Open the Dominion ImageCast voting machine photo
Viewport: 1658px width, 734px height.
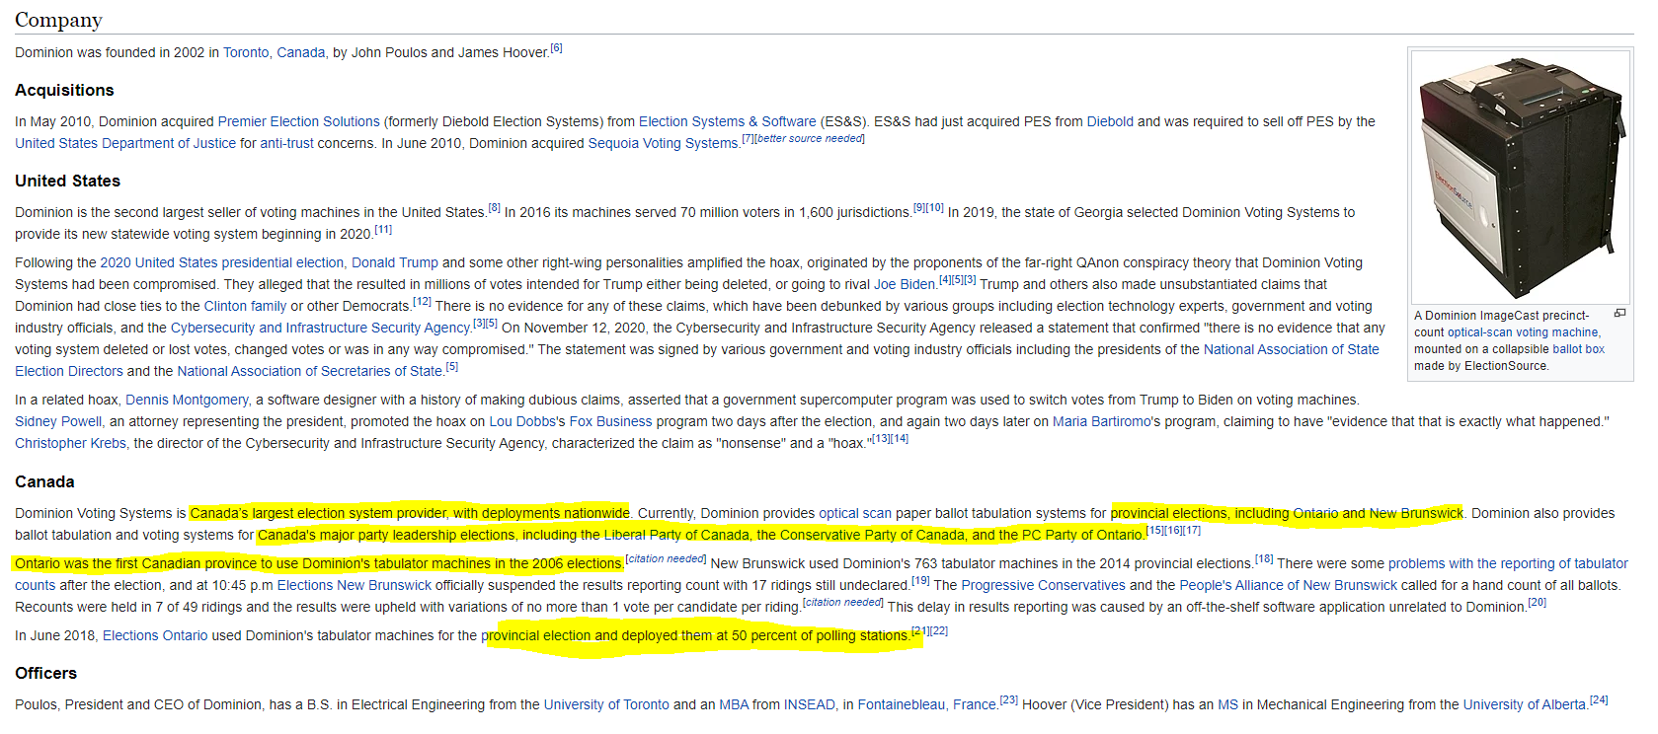1521,177
